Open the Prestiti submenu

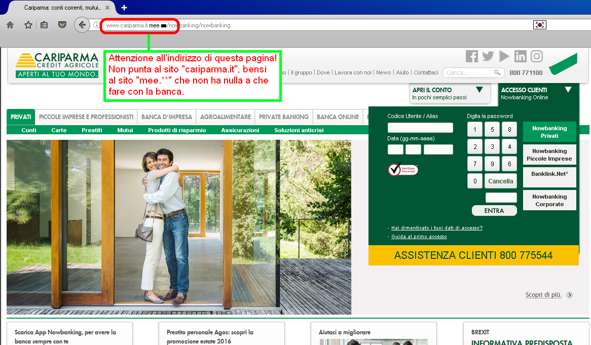pyautogui.click(x=92, y=130)
